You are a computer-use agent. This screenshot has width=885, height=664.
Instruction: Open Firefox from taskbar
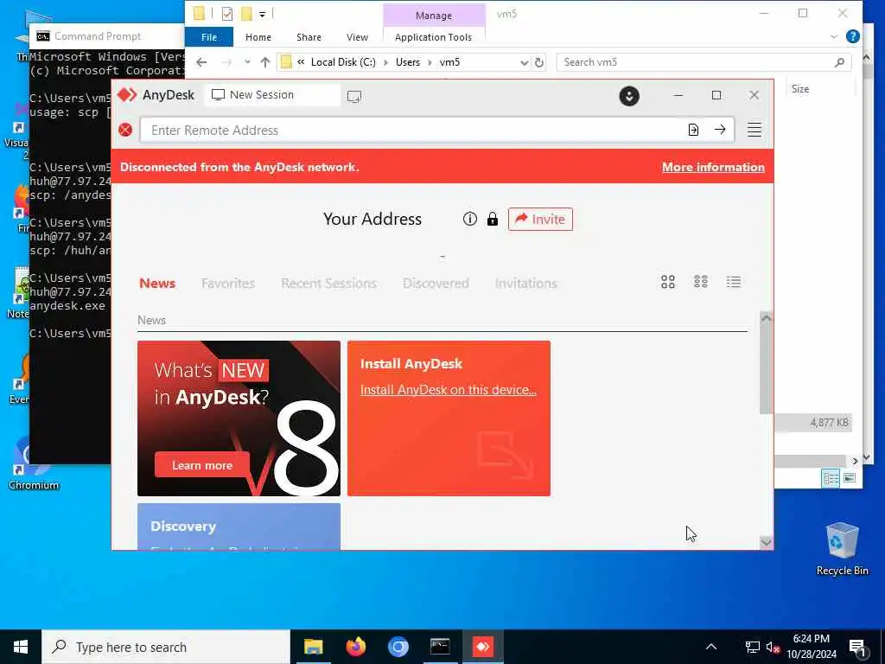click(x=355, y=647)
